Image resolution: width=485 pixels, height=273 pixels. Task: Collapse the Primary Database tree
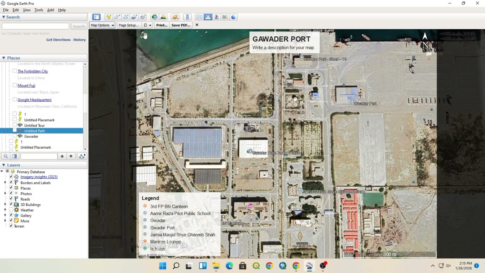[2, 172]
